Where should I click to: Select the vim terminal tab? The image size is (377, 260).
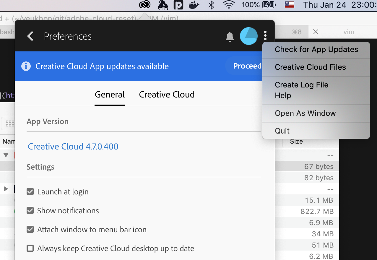[x=343, y=32]
